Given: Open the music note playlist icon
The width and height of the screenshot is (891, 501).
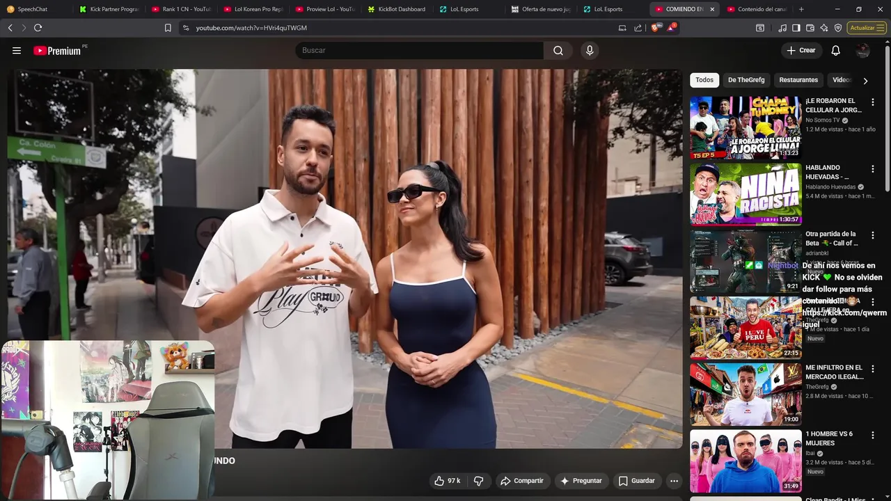Looking at the screenshot, I should click(x=782, y=28).
